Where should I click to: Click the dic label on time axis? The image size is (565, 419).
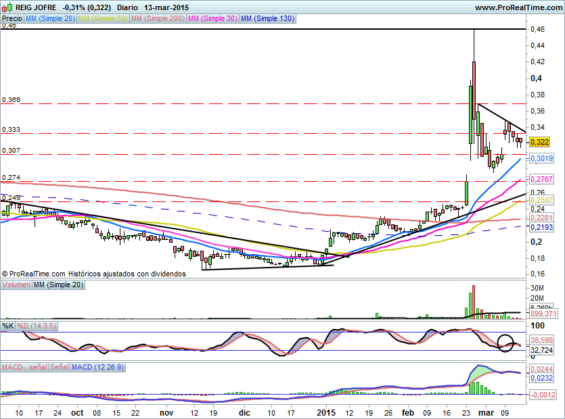pos(244,412)
